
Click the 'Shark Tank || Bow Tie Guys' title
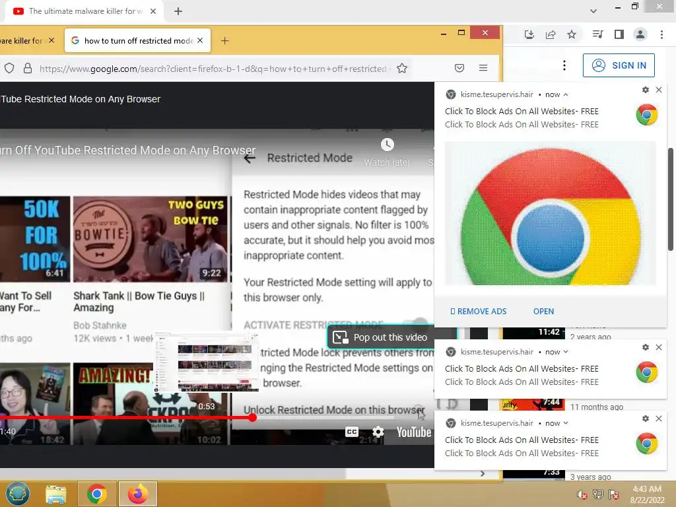click(x=139, y=301)
